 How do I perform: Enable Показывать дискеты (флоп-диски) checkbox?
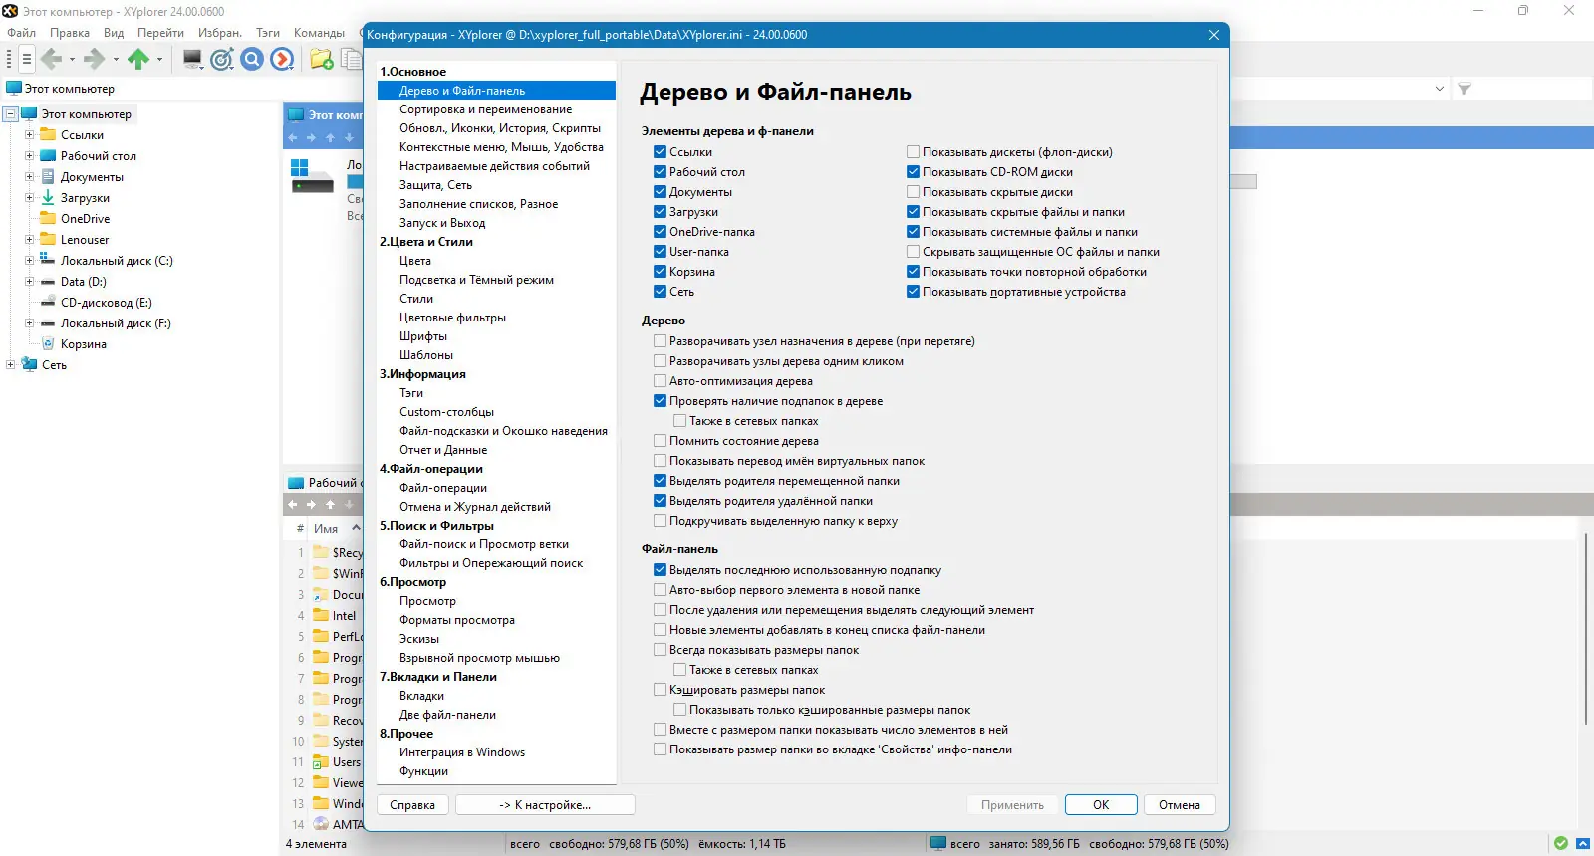(x=913, y=152)
